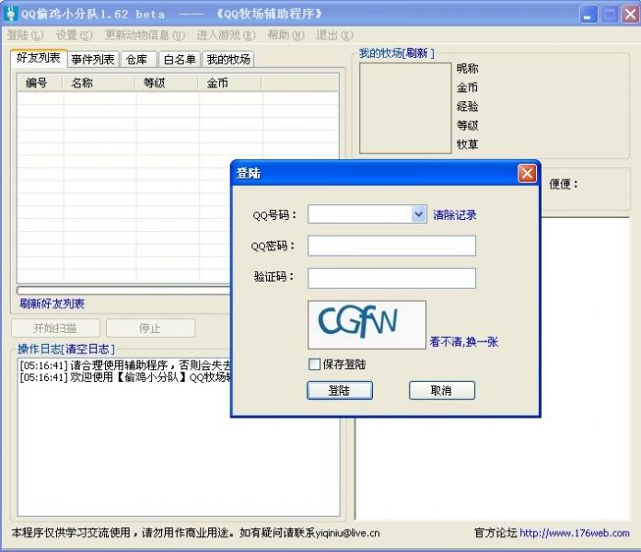Click the 登陆 button in dialog

(x=340, y=390)
